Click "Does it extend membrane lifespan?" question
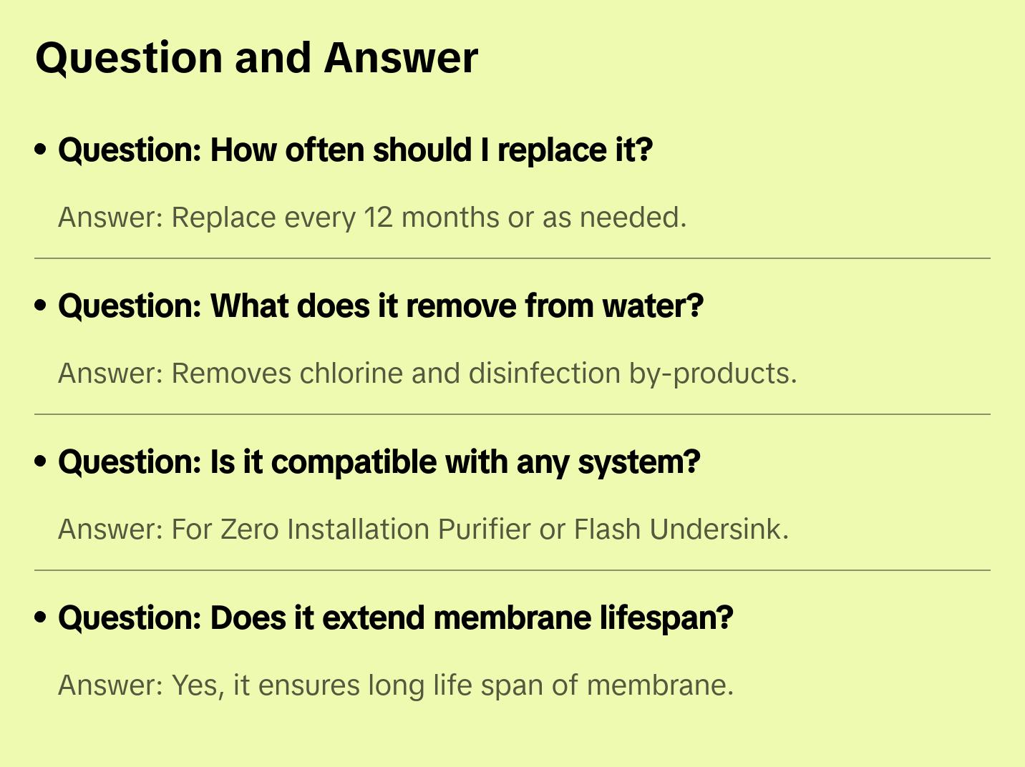The image size is (1025, 767). (396, 618)
